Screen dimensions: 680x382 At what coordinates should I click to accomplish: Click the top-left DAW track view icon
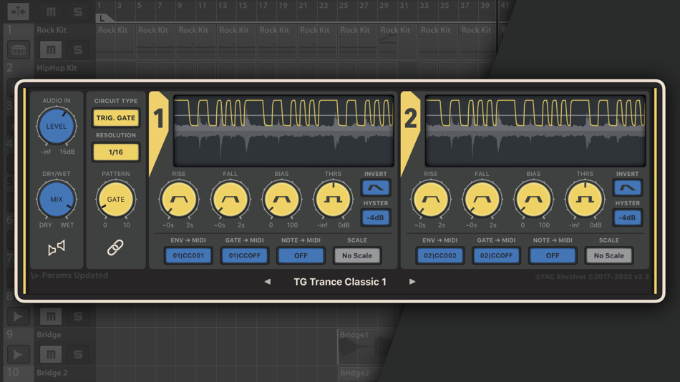[18, 11]
